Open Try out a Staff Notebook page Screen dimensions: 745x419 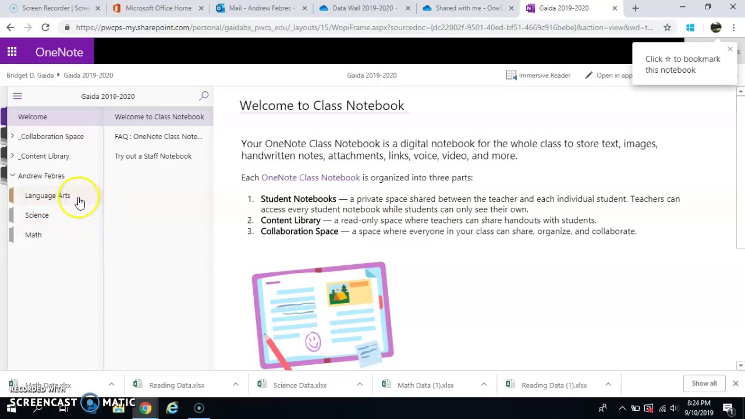tap(153, 156)
